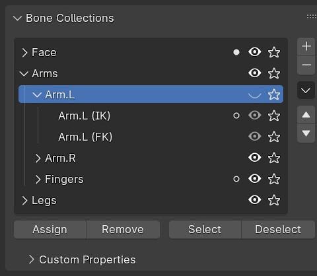Click the Deselect button

pyautogui.click(x=278, y=230)
